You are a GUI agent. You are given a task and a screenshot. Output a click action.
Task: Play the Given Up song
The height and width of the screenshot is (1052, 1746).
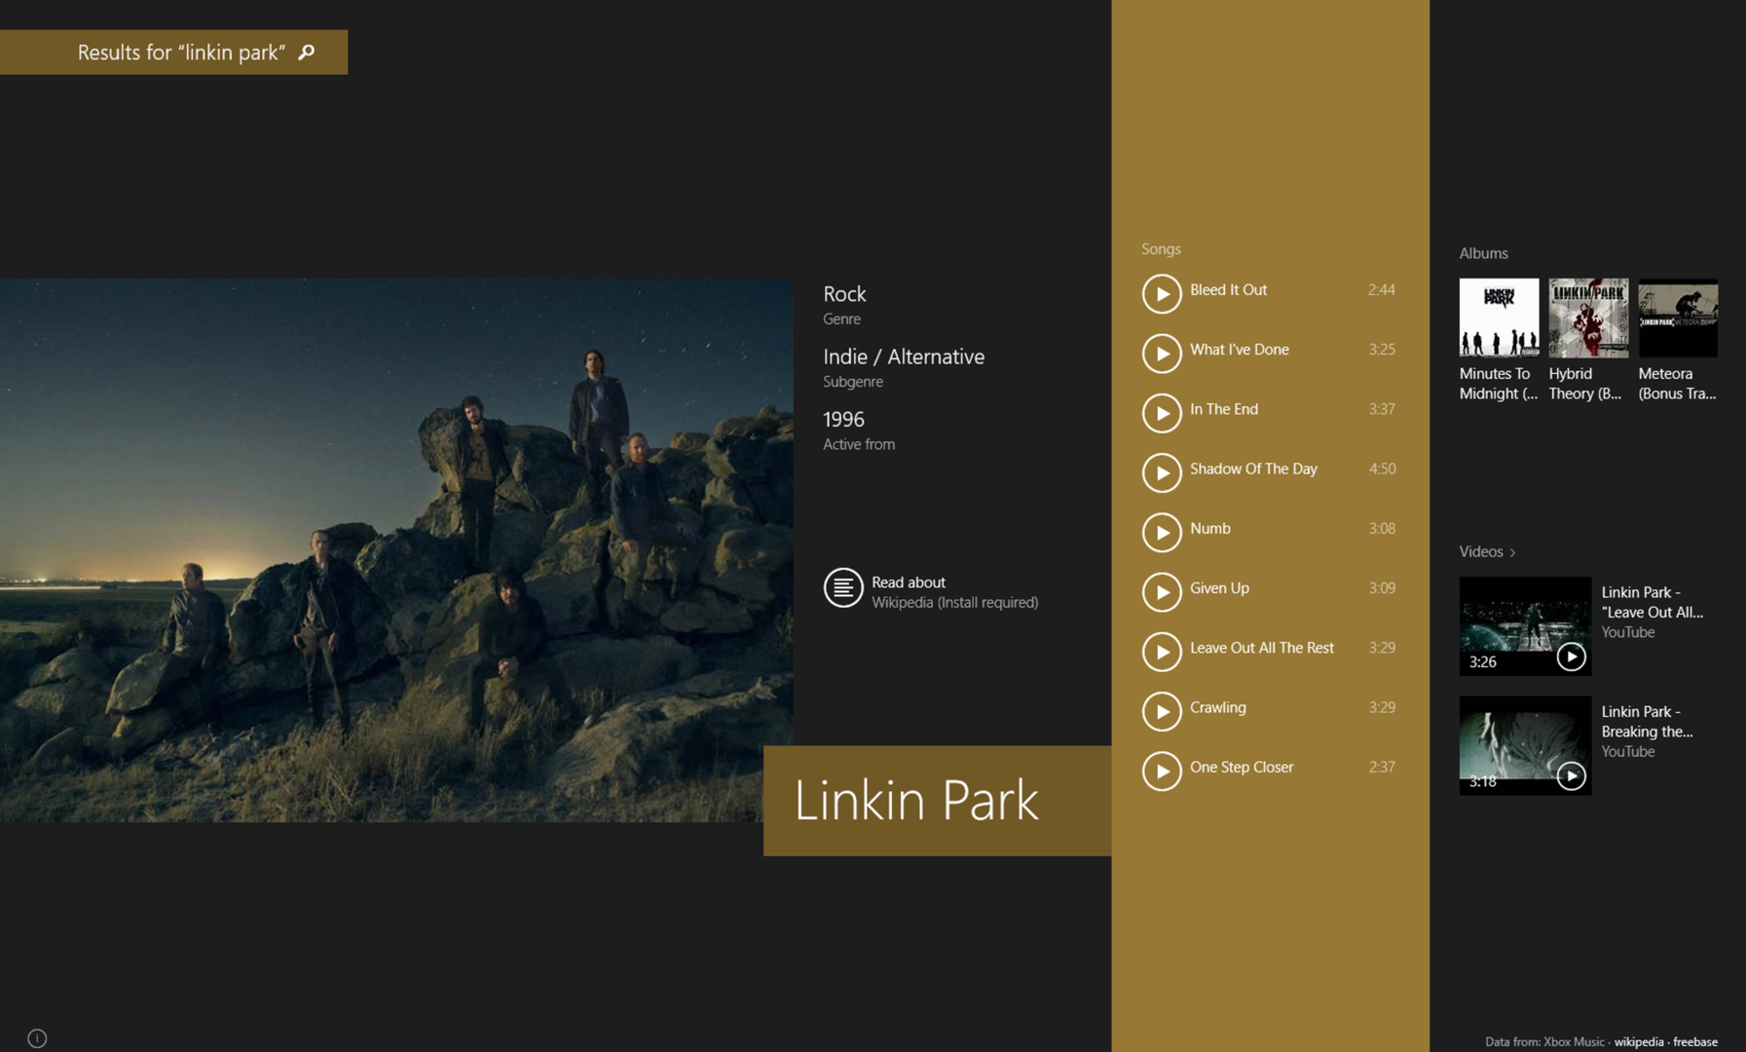pyautogui.click(x=1161, y=592)
